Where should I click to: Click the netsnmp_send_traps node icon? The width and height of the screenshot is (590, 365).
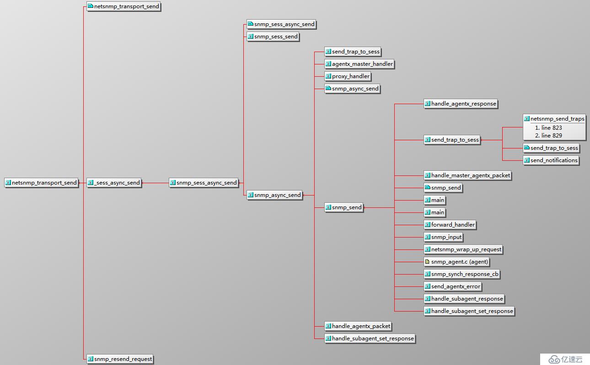point(527,118)
